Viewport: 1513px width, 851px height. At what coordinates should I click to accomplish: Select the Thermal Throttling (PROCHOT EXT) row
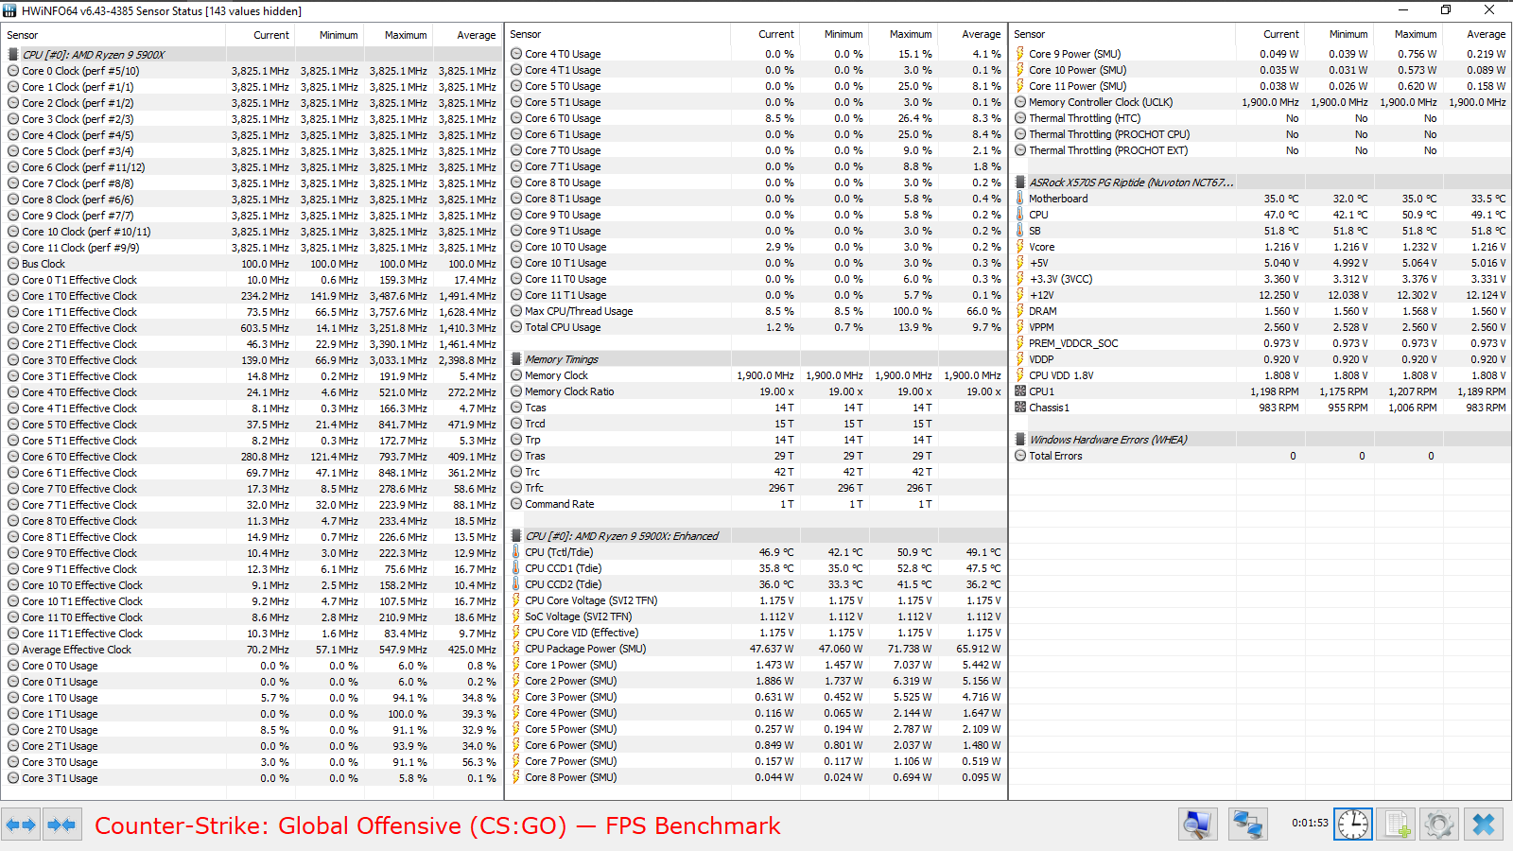click(x=1261, y=150)
